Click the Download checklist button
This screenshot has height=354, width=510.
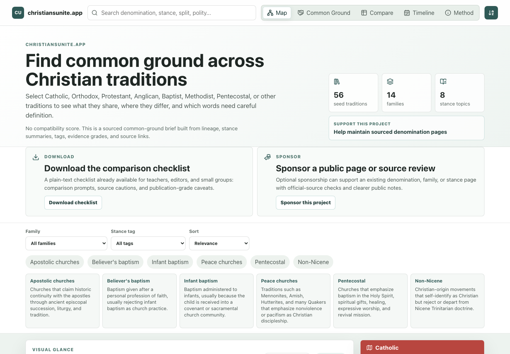pos(73,202)
